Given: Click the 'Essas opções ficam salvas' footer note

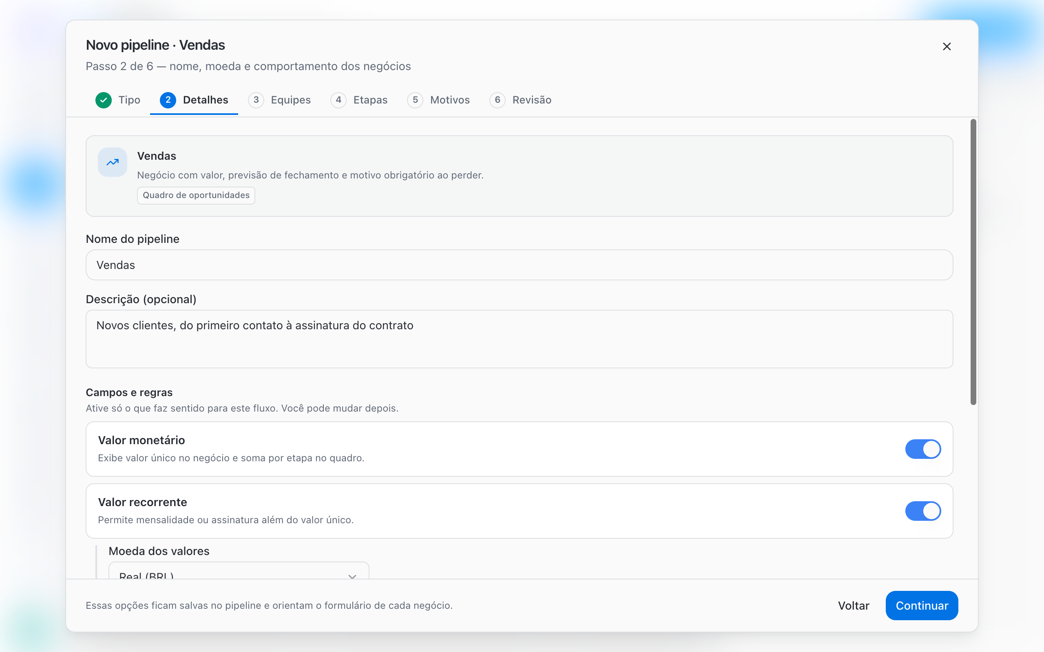Looking at the screenshot, I should (269, 606).
